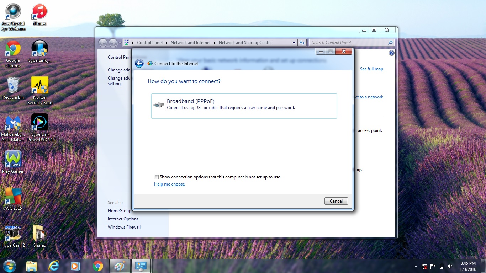Screen dimensions: 486x273
Task: Select the Recycle Bin icon
Action: click(13, 89)
